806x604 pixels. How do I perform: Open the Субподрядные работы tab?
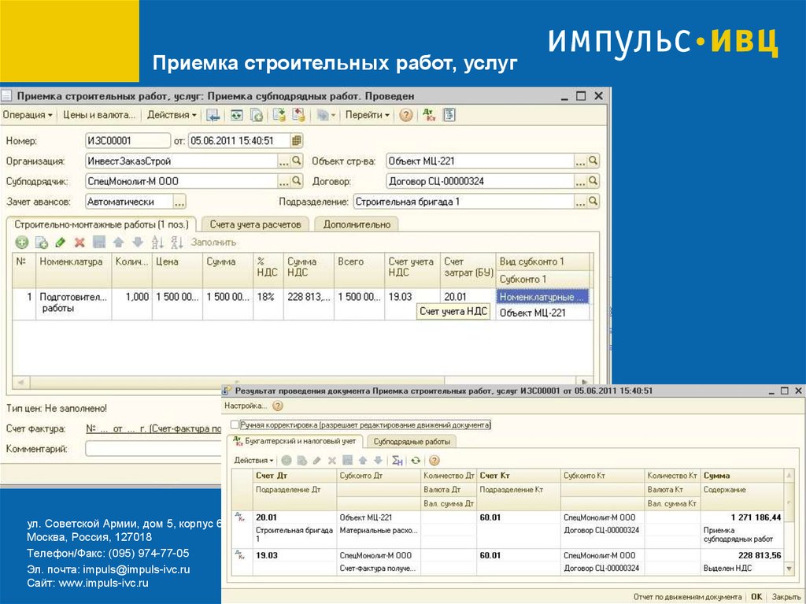412,442
